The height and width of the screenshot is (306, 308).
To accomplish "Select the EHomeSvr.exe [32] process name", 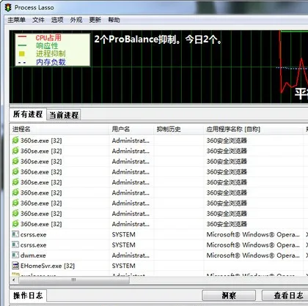I will [48, 266].
